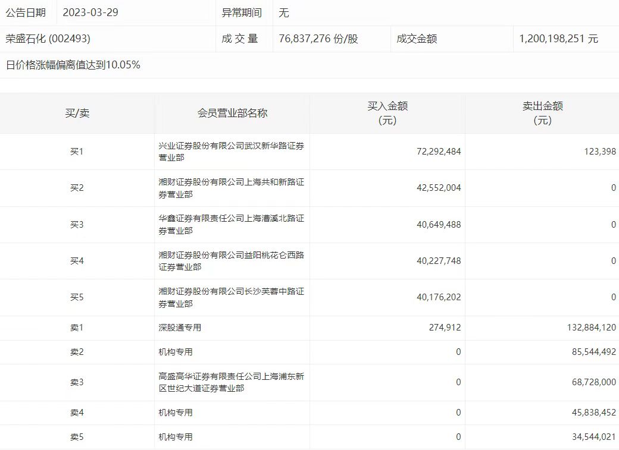Screen dimensions: 619x450
Task: Click the 深股通专用 seat name
Action: pos(180,328)
